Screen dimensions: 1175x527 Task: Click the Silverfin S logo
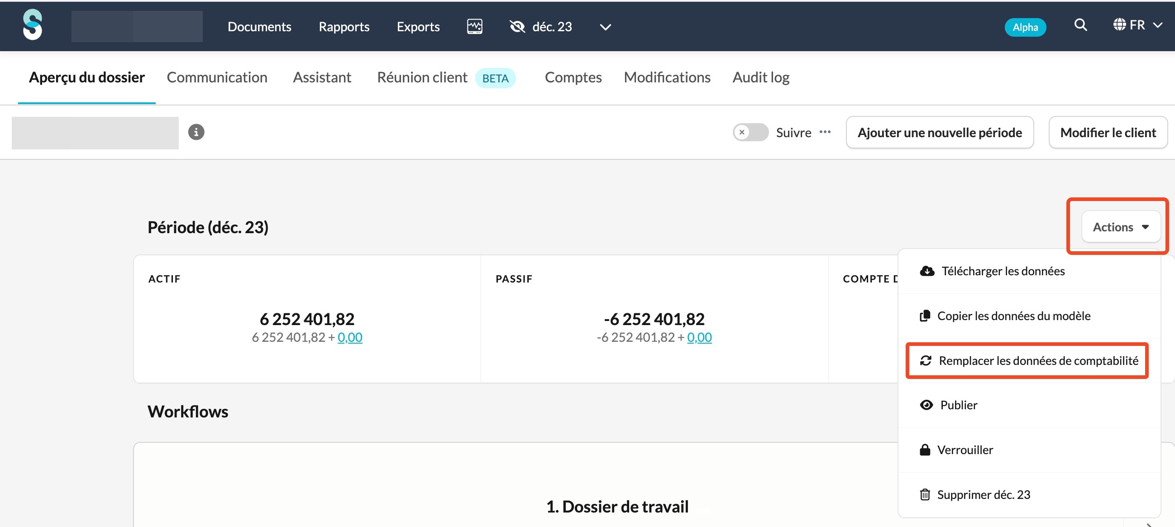click(x=33, y=25)
